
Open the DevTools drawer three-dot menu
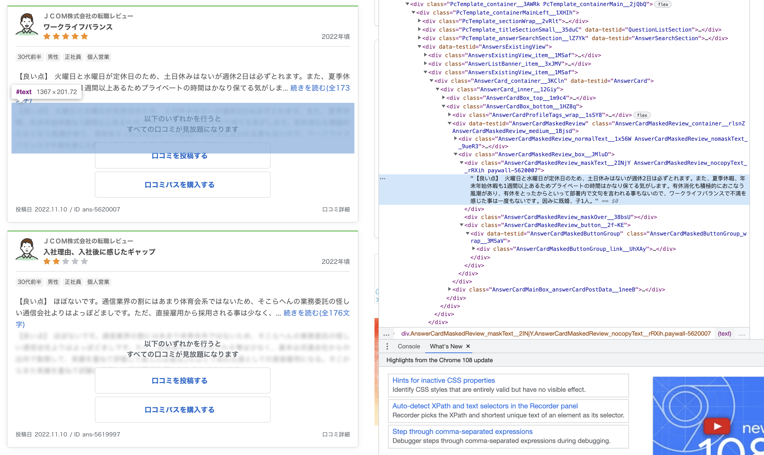pos(387,346)
